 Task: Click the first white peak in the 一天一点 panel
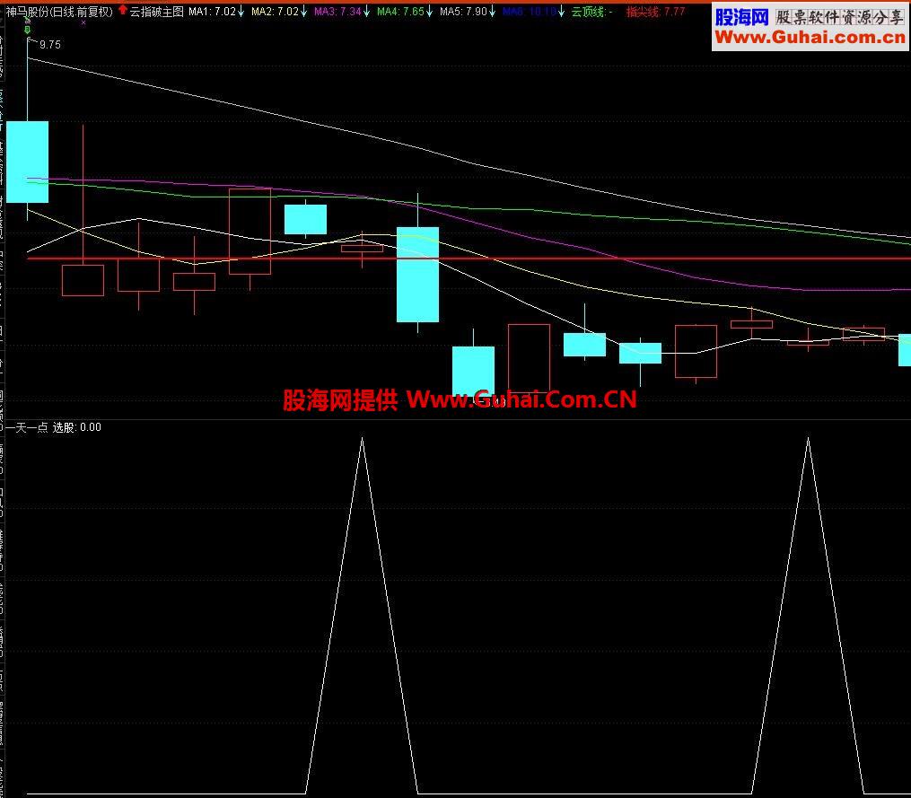(x=362, y=616)
